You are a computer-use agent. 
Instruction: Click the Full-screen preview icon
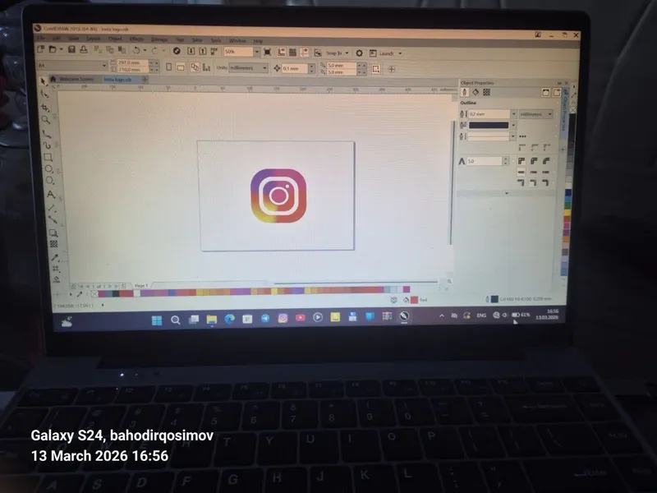(268, 52)
